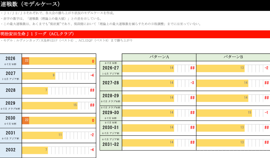Click the red -3 value in パターンA
The image size is (270, 158).
[192, 83]
